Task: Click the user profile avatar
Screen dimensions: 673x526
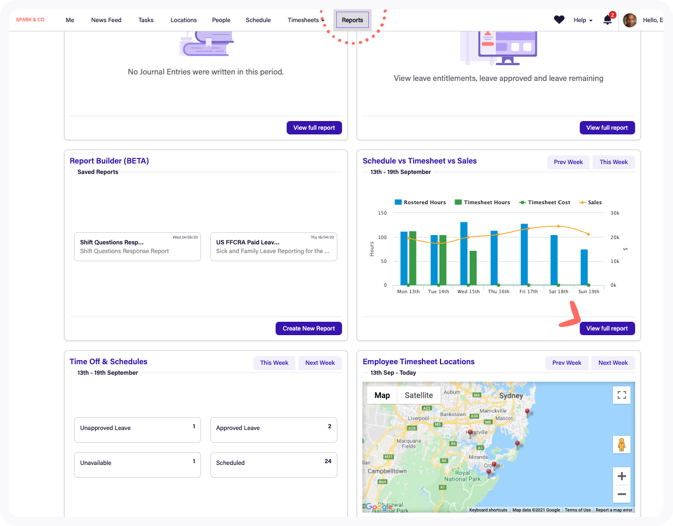Action: [629, 20]
